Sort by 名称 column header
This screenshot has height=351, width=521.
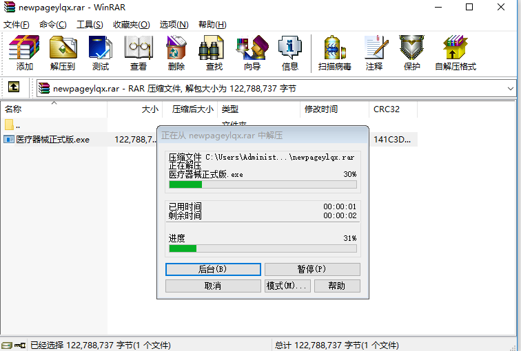(54, 109)
